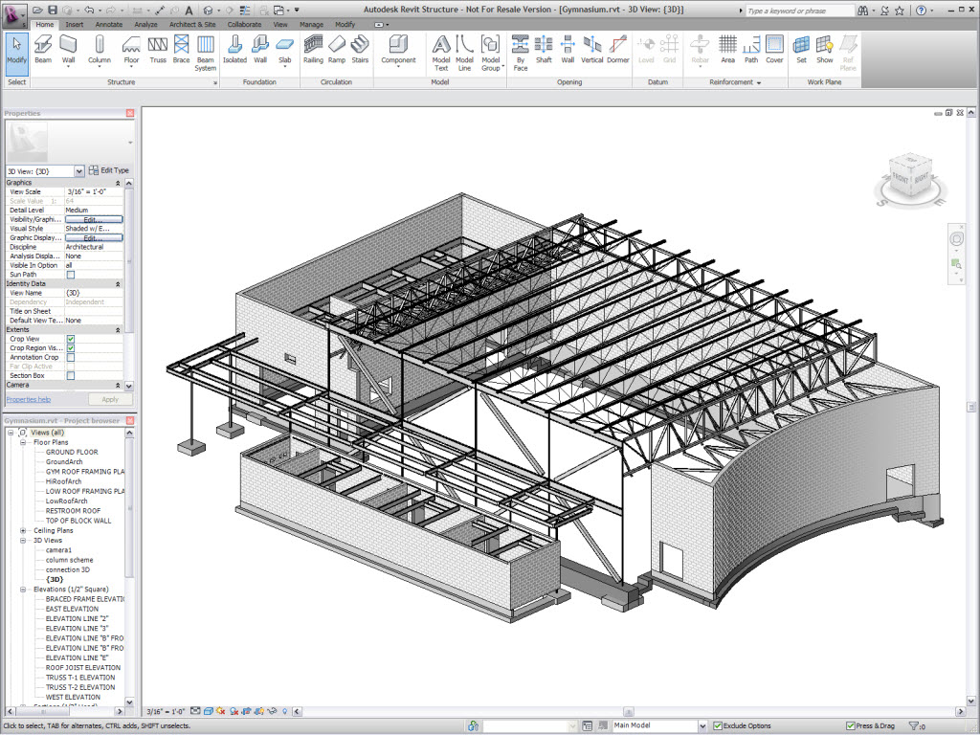Uncheck Exclude Options in status bar

click(x=717, y=726)
